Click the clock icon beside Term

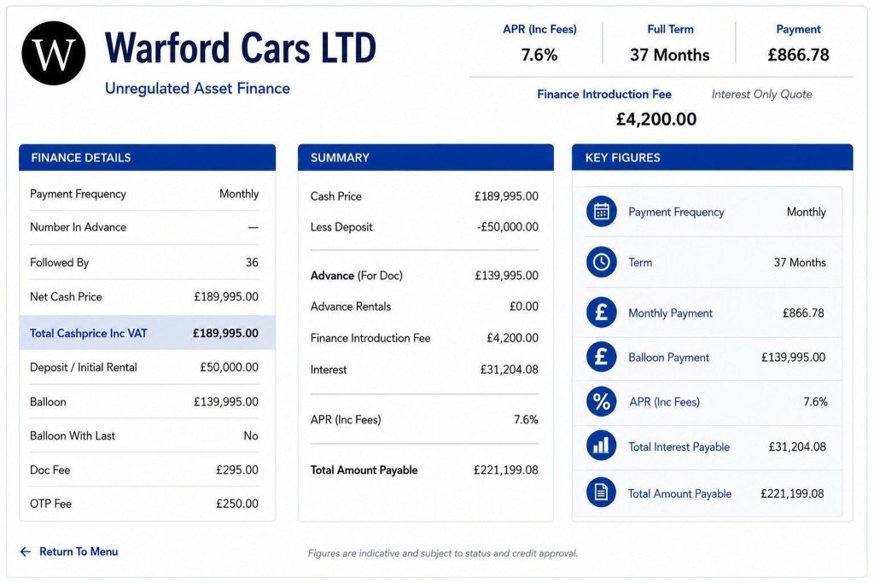tap(601, 262)
